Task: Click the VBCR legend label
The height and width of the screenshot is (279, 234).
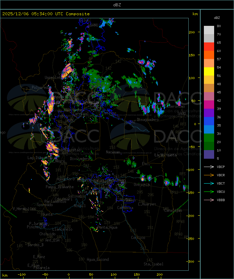Action: click(x=221, y=175)
